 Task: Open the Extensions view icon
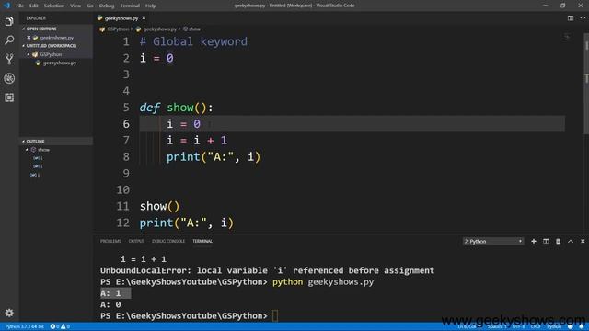(x=9, y=97)
